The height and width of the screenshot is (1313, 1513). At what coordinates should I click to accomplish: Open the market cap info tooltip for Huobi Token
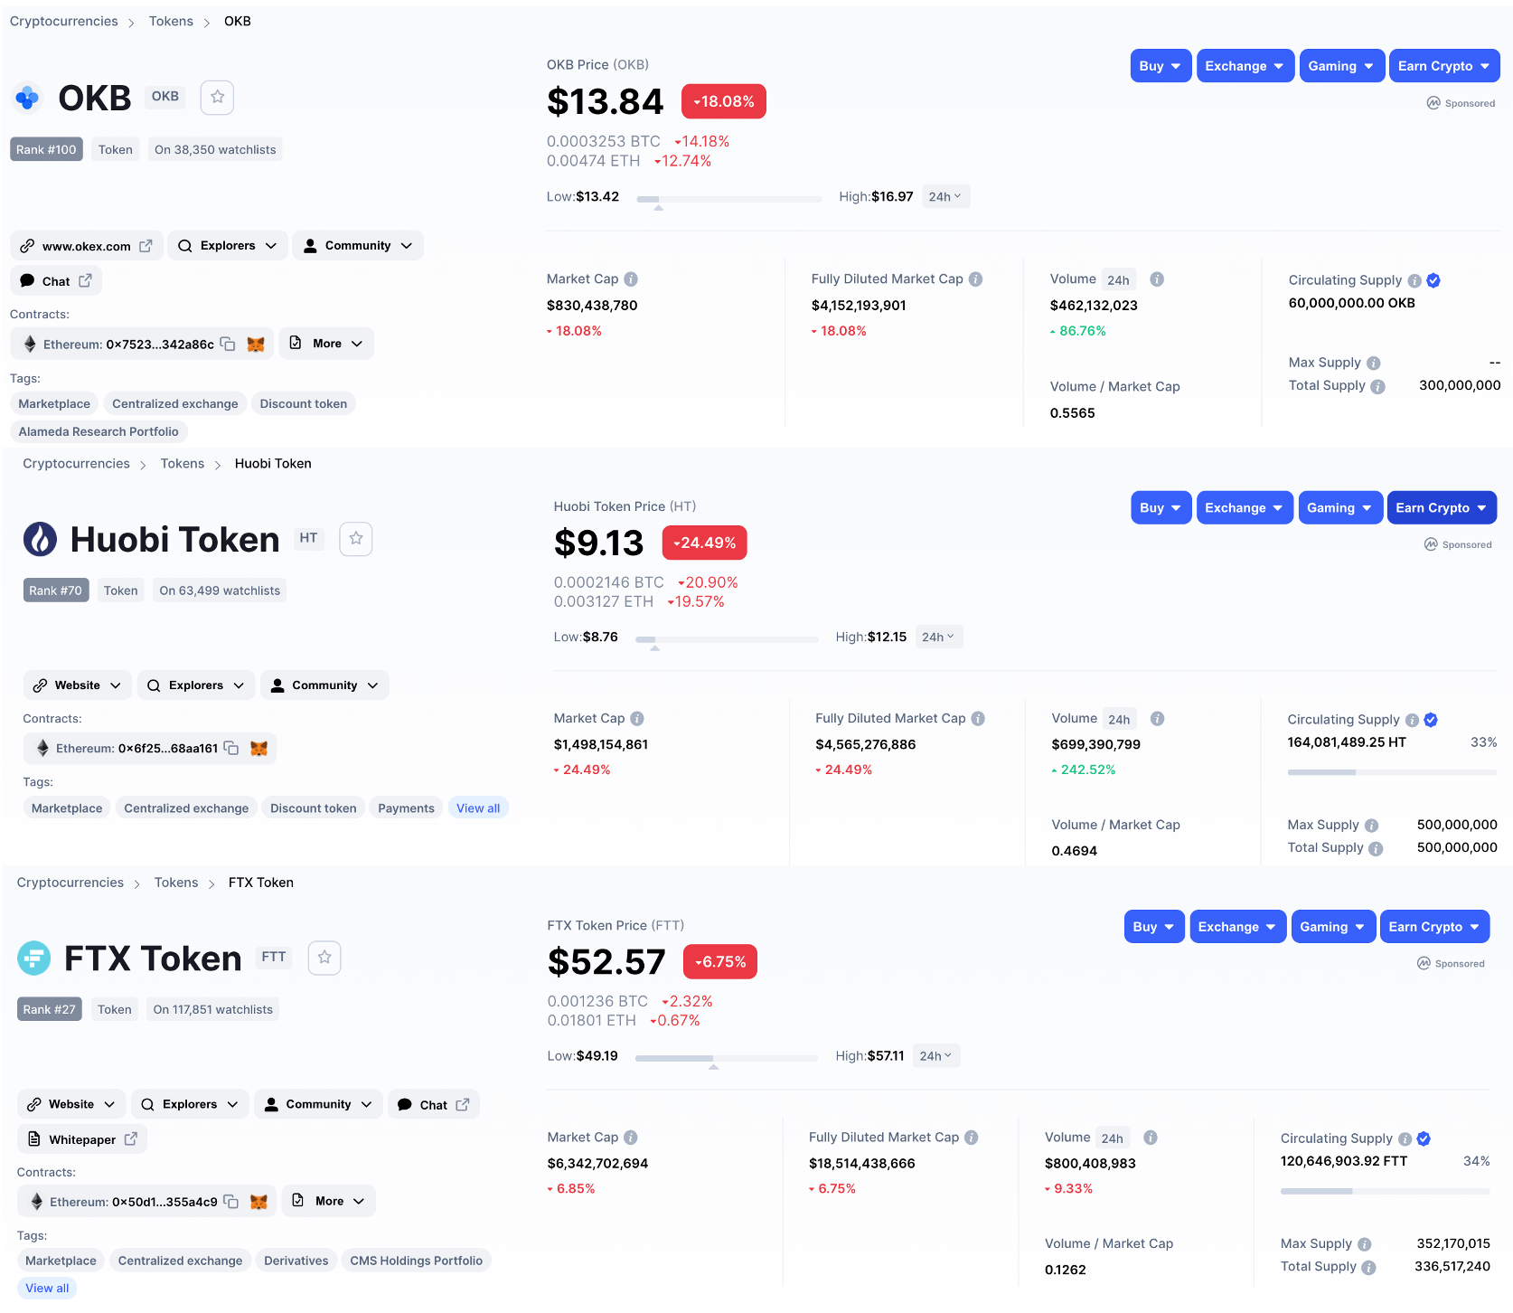click(x=637, y=718)
